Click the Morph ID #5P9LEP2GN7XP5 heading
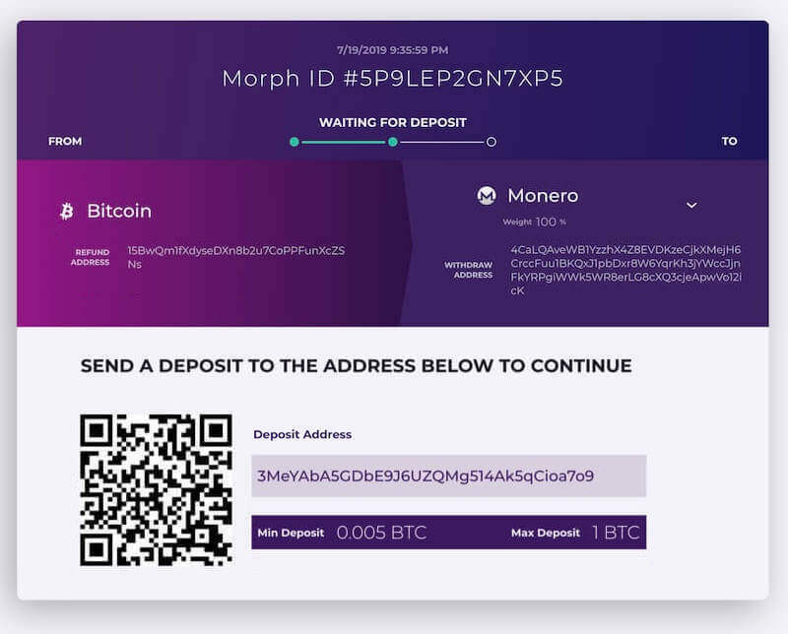 click(393, 79)
